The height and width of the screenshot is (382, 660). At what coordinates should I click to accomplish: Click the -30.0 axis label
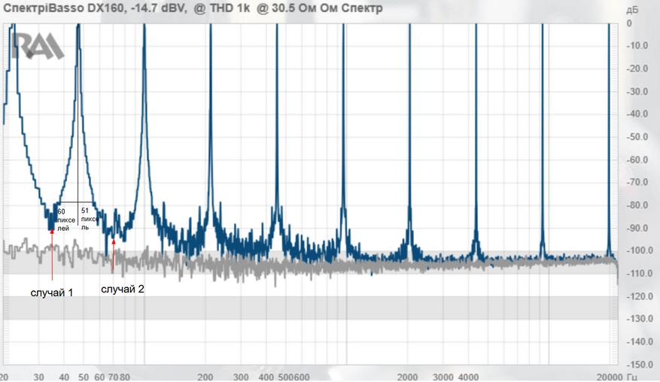[637, 91]
